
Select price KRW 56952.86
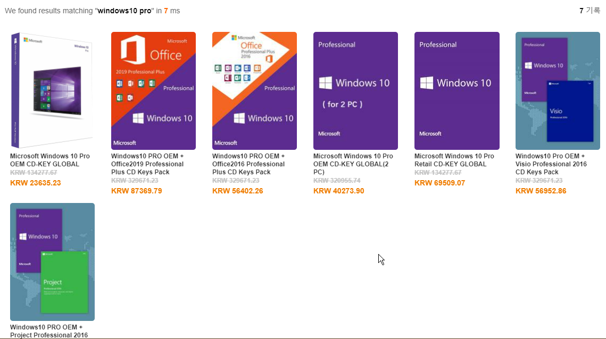tap(541, 191)
